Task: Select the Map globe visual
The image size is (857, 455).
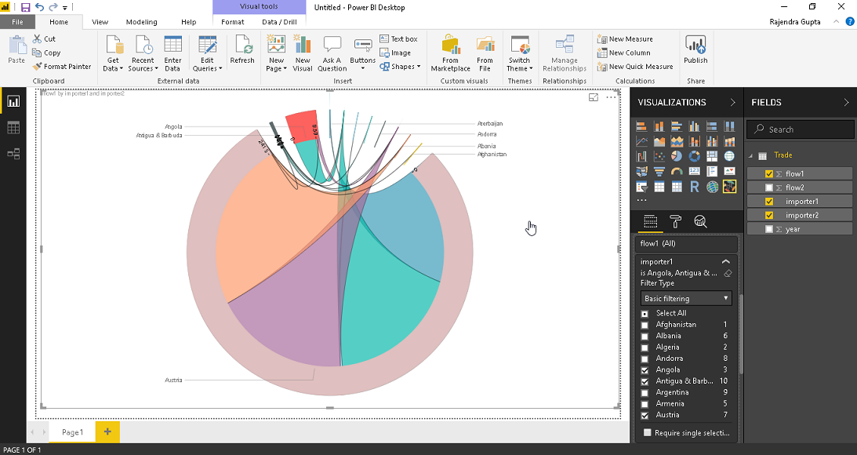Action: (x=729, y=156)
